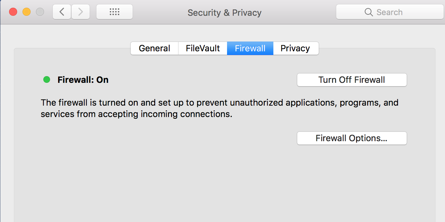The image size is (445, 222).
Task: Navigate back using the back arrow
Action: [62, 11]
